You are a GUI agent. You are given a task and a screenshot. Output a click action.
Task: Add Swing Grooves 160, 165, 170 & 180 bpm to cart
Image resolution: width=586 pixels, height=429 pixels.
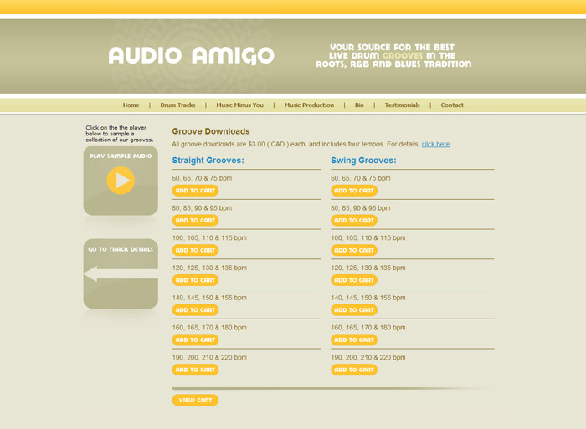point(354,340)
